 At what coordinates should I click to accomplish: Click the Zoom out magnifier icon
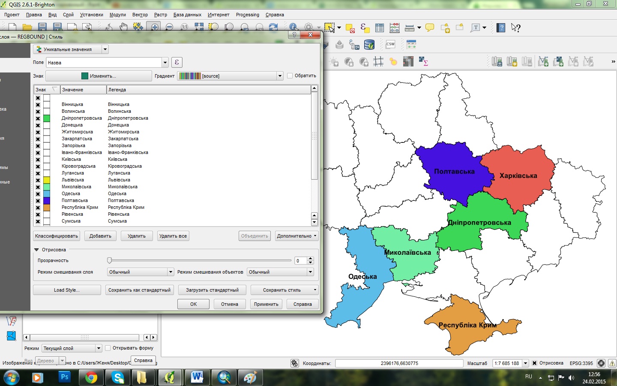click(x=169, y=27)
